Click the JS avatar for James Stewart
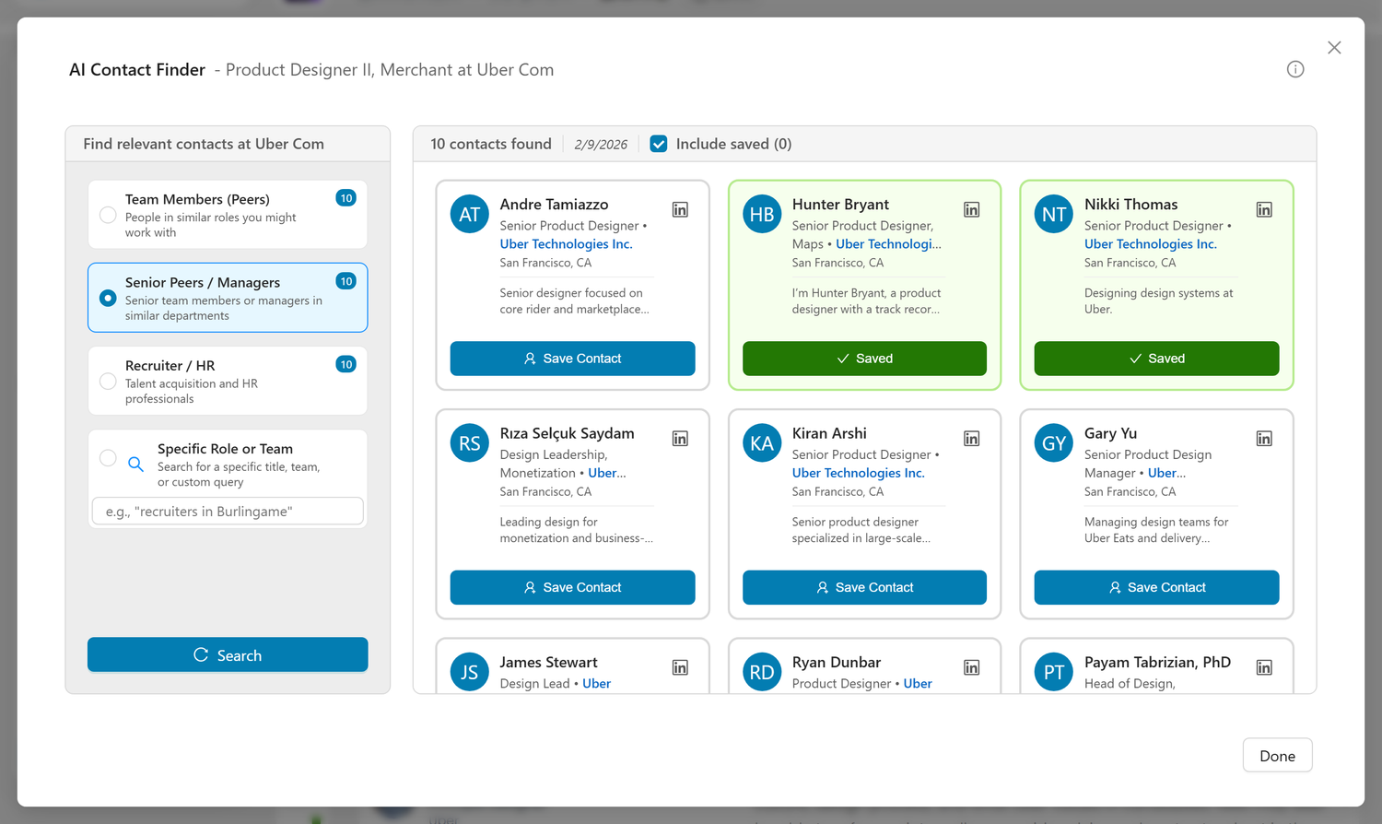Viewport: 1382px width, 824px height. [x=470, y=672]
